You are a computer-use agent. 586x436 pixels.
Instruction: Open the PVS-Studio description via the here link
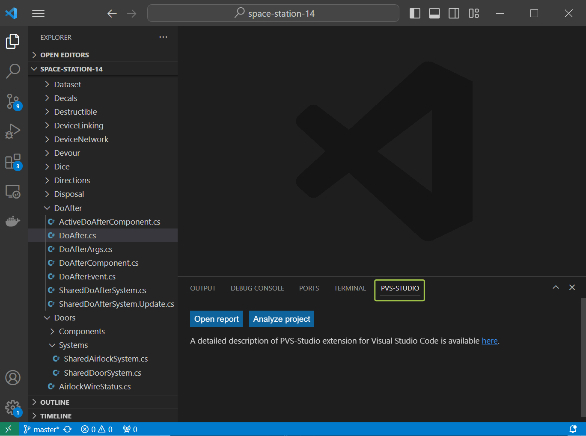490,340
